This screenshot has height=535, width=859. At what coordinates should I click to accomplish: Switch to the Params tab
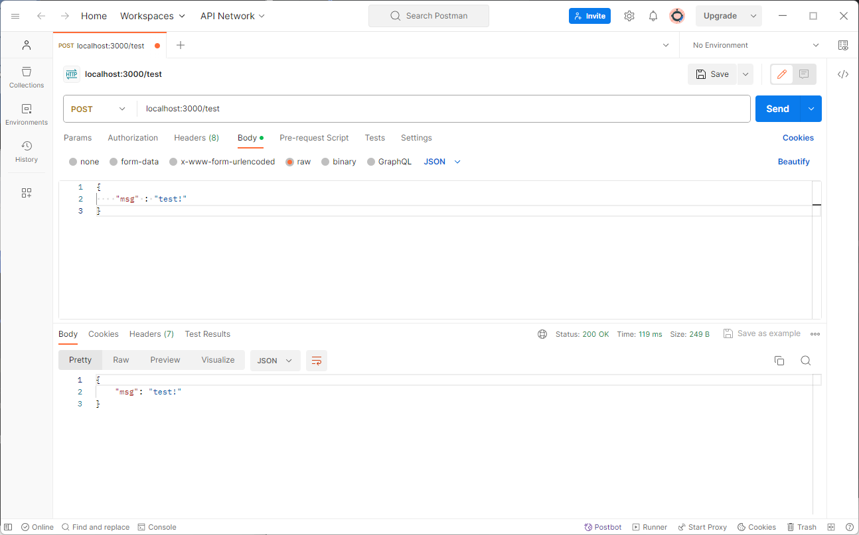[x=78, y=138]
